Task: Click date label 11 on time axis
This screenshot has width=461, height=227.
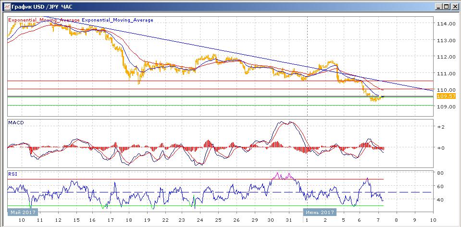Action: click(40, 220)
